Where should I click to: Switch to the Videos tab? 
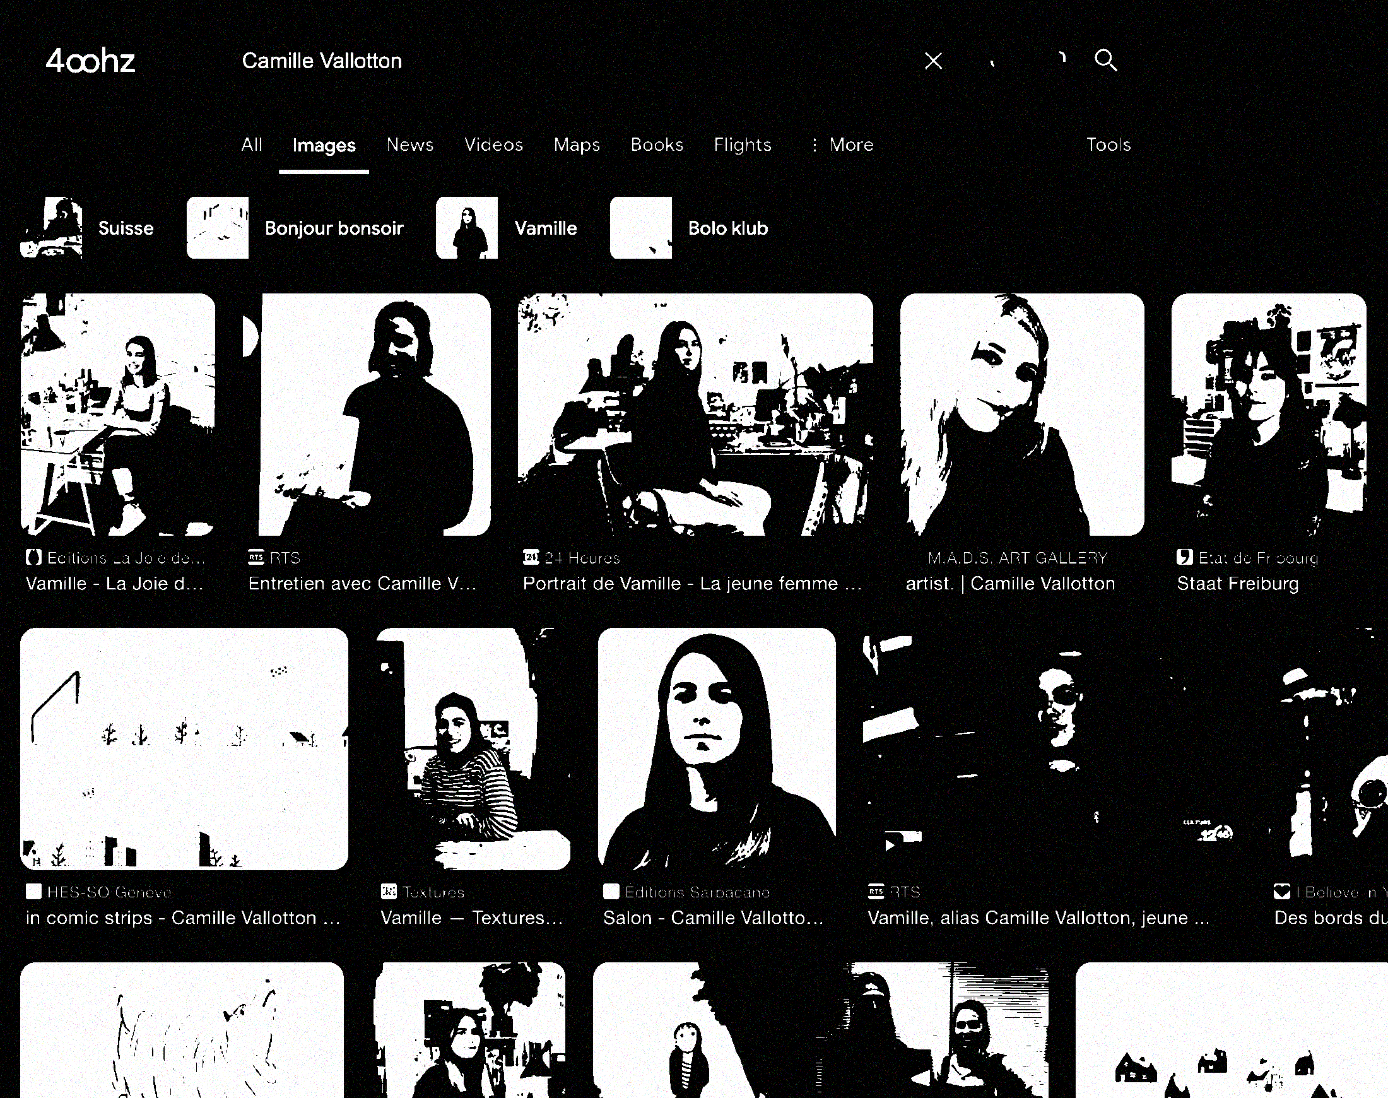point(493,145)
